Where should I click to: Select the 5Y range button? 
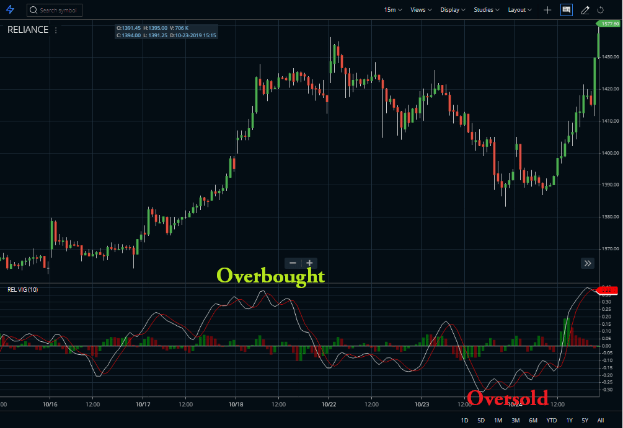[585, 420]
